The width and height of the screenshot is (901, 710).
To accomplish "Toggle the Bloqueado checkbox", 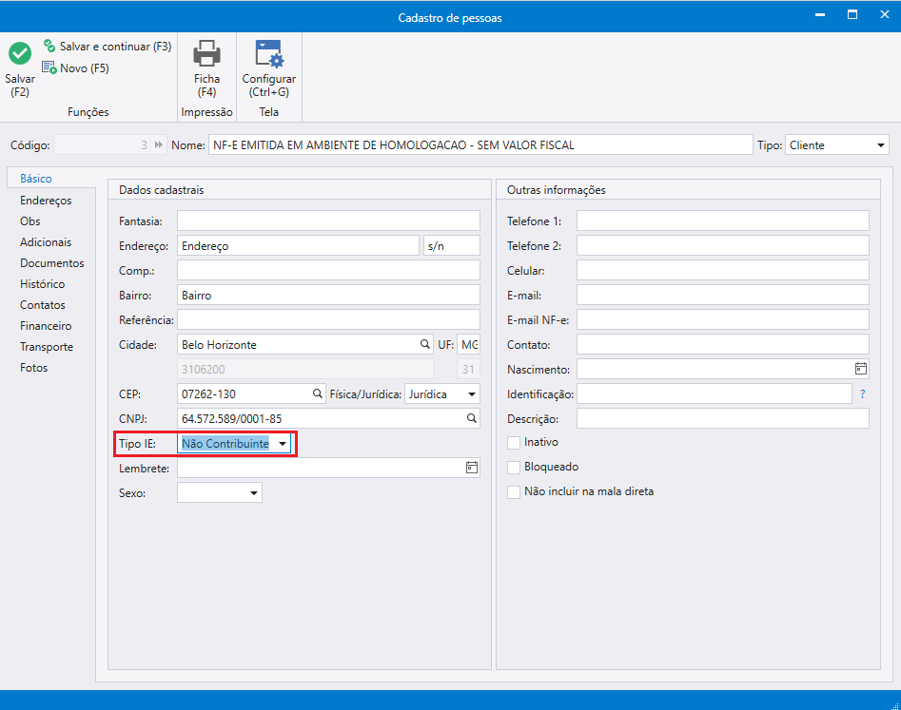I will click(x=514, y=468).
